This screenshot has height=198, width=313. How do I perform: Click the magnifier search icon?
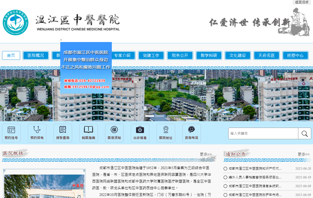[x=304, y=133]
